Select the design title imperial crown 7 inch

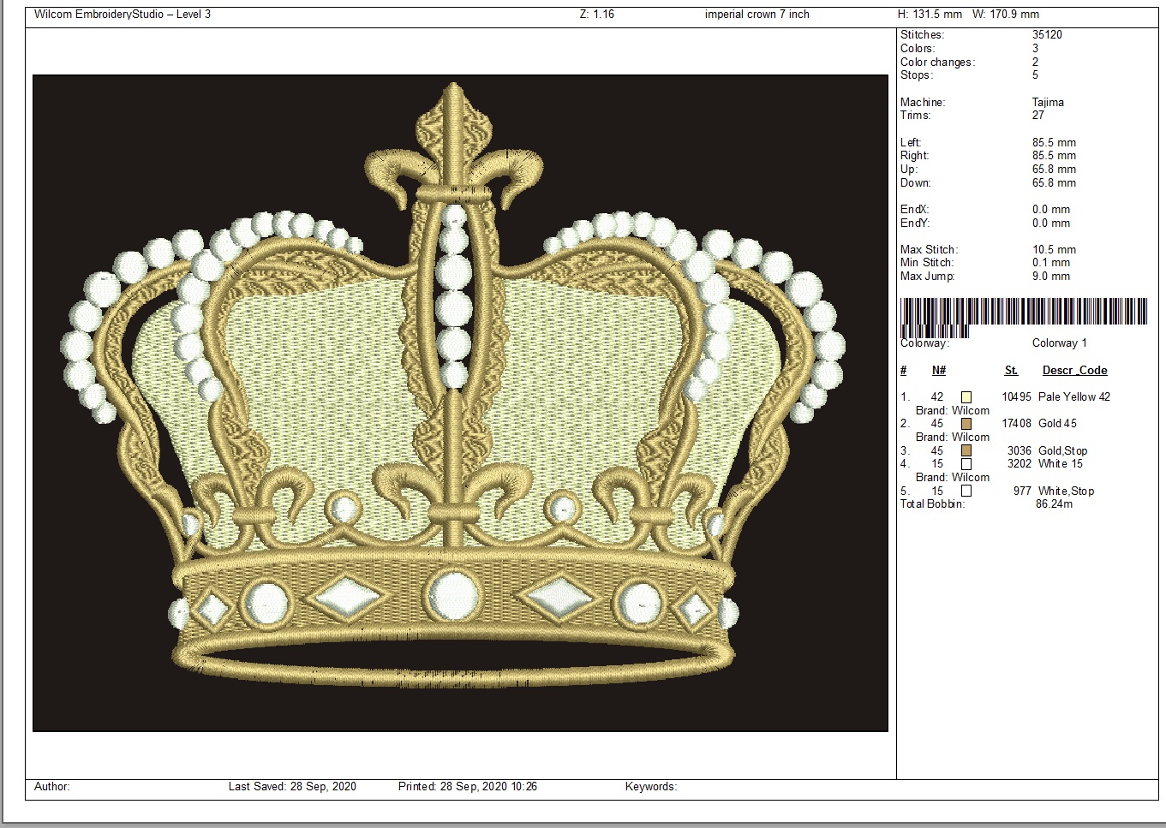click(x=756, y=15)
